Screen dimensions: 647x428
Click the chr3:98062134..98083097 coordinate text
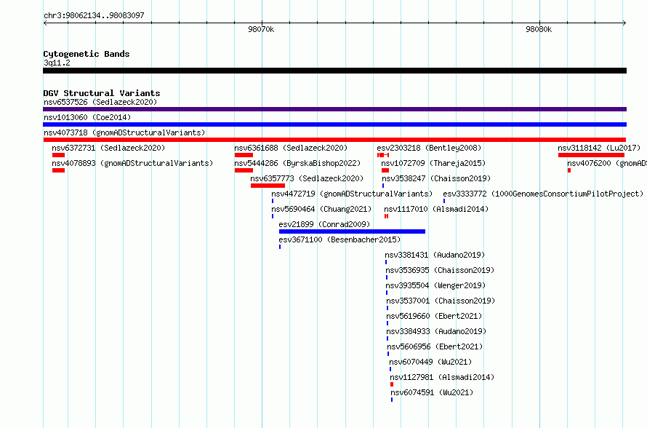pos(94,15)
